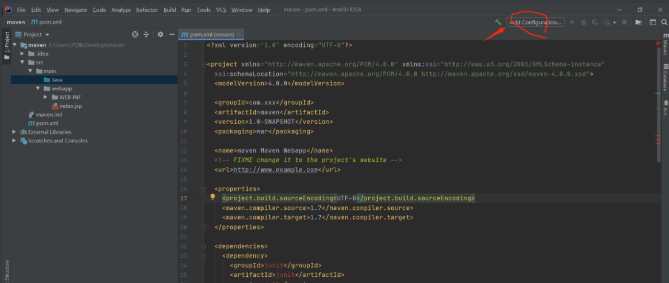
Task: Click the Run with Coverage icon
Action: 594,22
